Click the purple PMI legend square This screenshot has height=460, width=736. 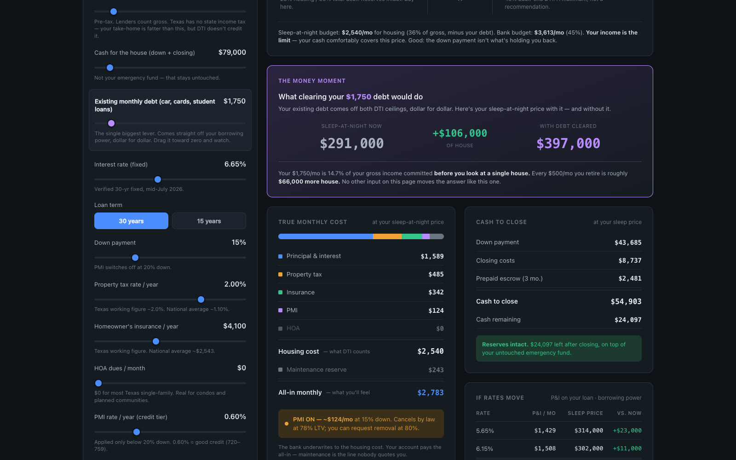pos(281,310)
